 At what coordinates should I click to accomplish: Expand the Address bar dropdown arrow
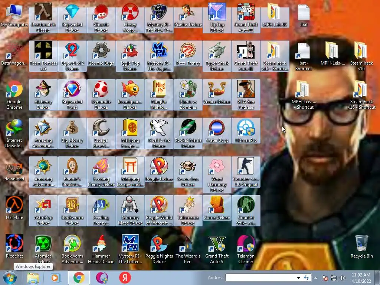click(x=299, y=278)
